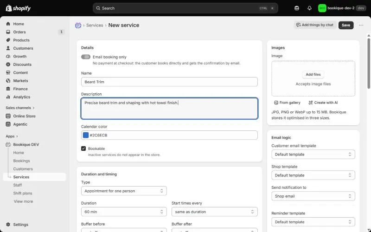Expand the Apps section
The image size is (371, 232).
coord(12,136)
